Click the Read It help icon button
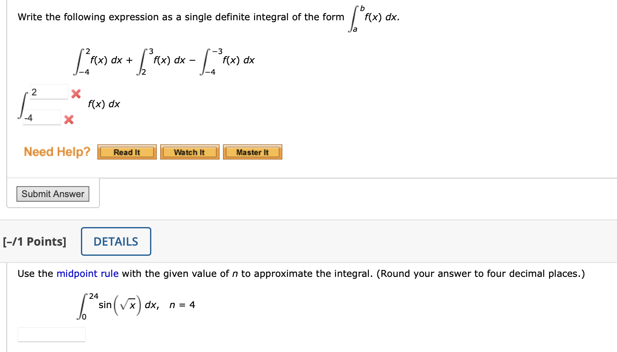617x352 pixels. click(126, 152)
